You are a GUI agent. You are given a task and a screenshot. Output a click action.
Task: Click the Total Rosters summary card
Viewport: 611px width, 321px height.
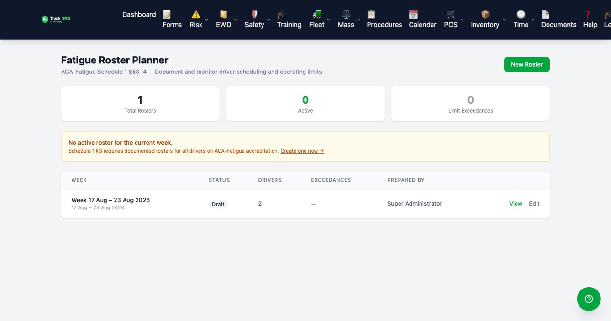[140, 104]
